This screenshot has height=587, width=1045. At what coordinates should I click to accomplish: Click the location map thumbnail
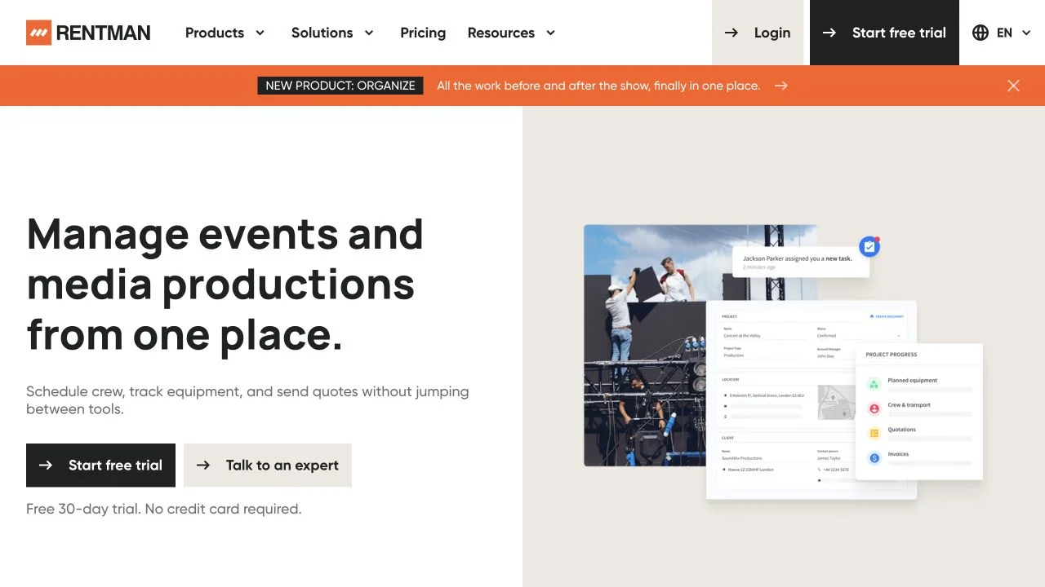[x=837, y=402]
